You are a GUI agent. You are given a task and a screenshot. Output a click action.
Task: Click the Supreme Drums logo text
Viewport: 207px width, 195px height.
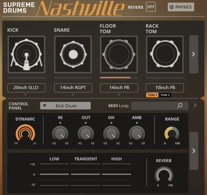pyautogui.click(x=19, y=8)
